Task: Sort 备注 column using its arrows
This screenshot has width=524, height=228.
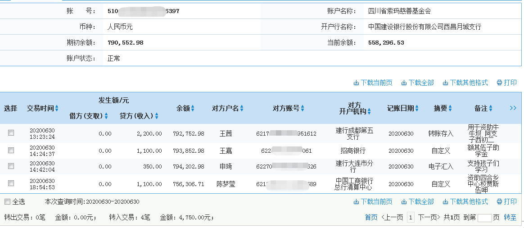Action: pyautogui.click(x=491, y=109)
